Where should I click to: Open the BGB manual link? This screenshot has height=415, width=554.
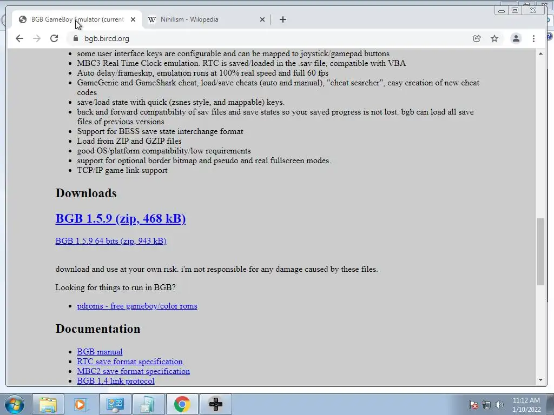coord(100,352)
